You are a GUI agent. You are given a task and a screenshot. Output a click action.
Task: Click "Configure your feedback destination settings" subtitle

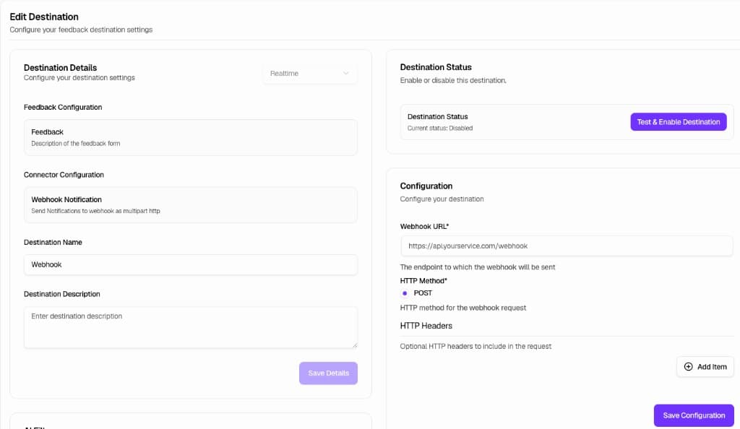pos(81,30)
